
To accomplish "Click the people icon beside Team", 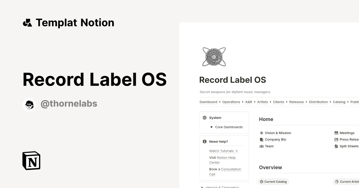I will point(261,146).
